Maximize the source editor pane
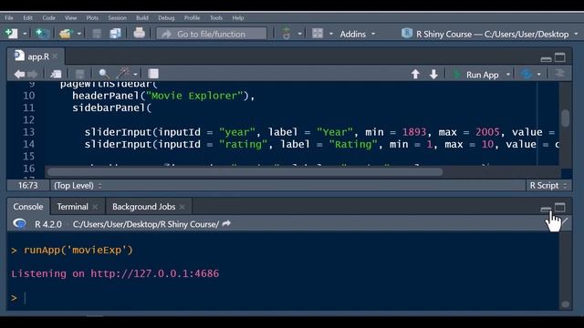 click(559, 57)
